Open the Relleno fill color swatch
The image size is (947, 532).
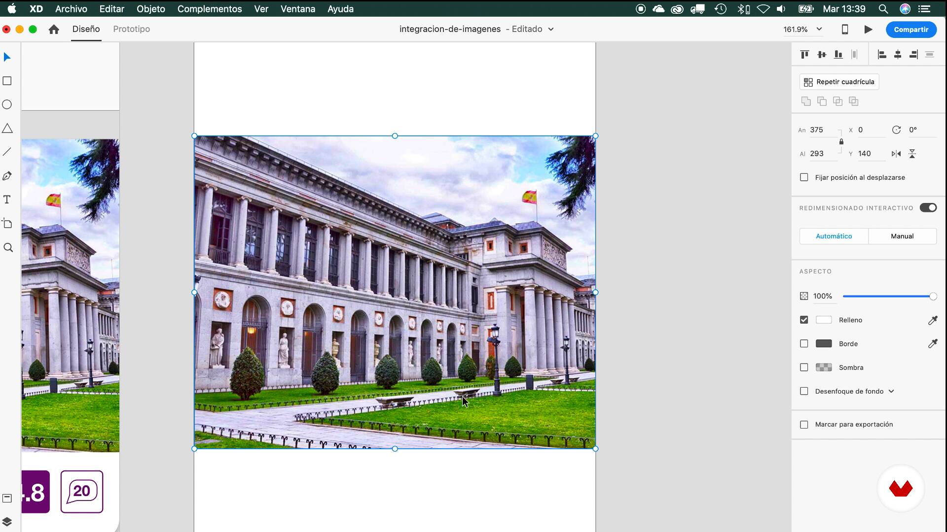(824, 320)
